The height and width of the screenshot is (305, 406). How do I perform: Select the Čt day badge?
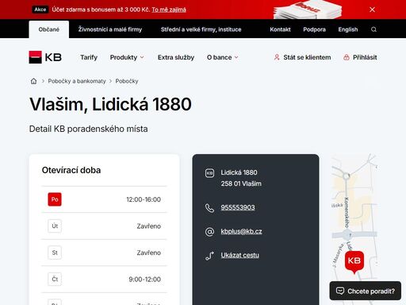coord(55,279)
